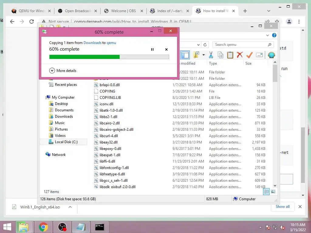Click the orange checkmark Properties icon
This screenshot has width=311, height=233.
[x=249, y=55]
